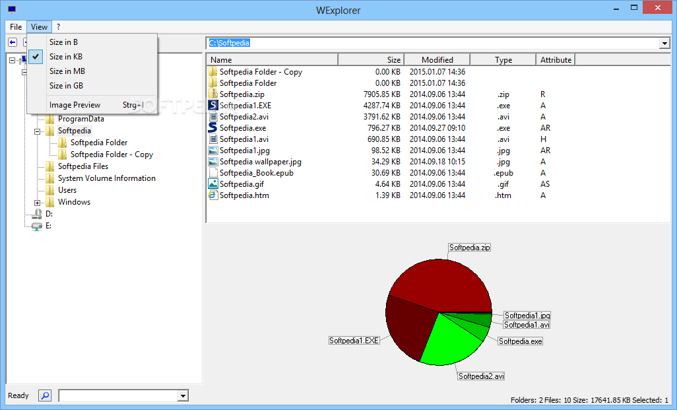The image size is (677, 410).
Task: Click the 2014.09.27 09:10 modified cell
Action: [437, 128]
